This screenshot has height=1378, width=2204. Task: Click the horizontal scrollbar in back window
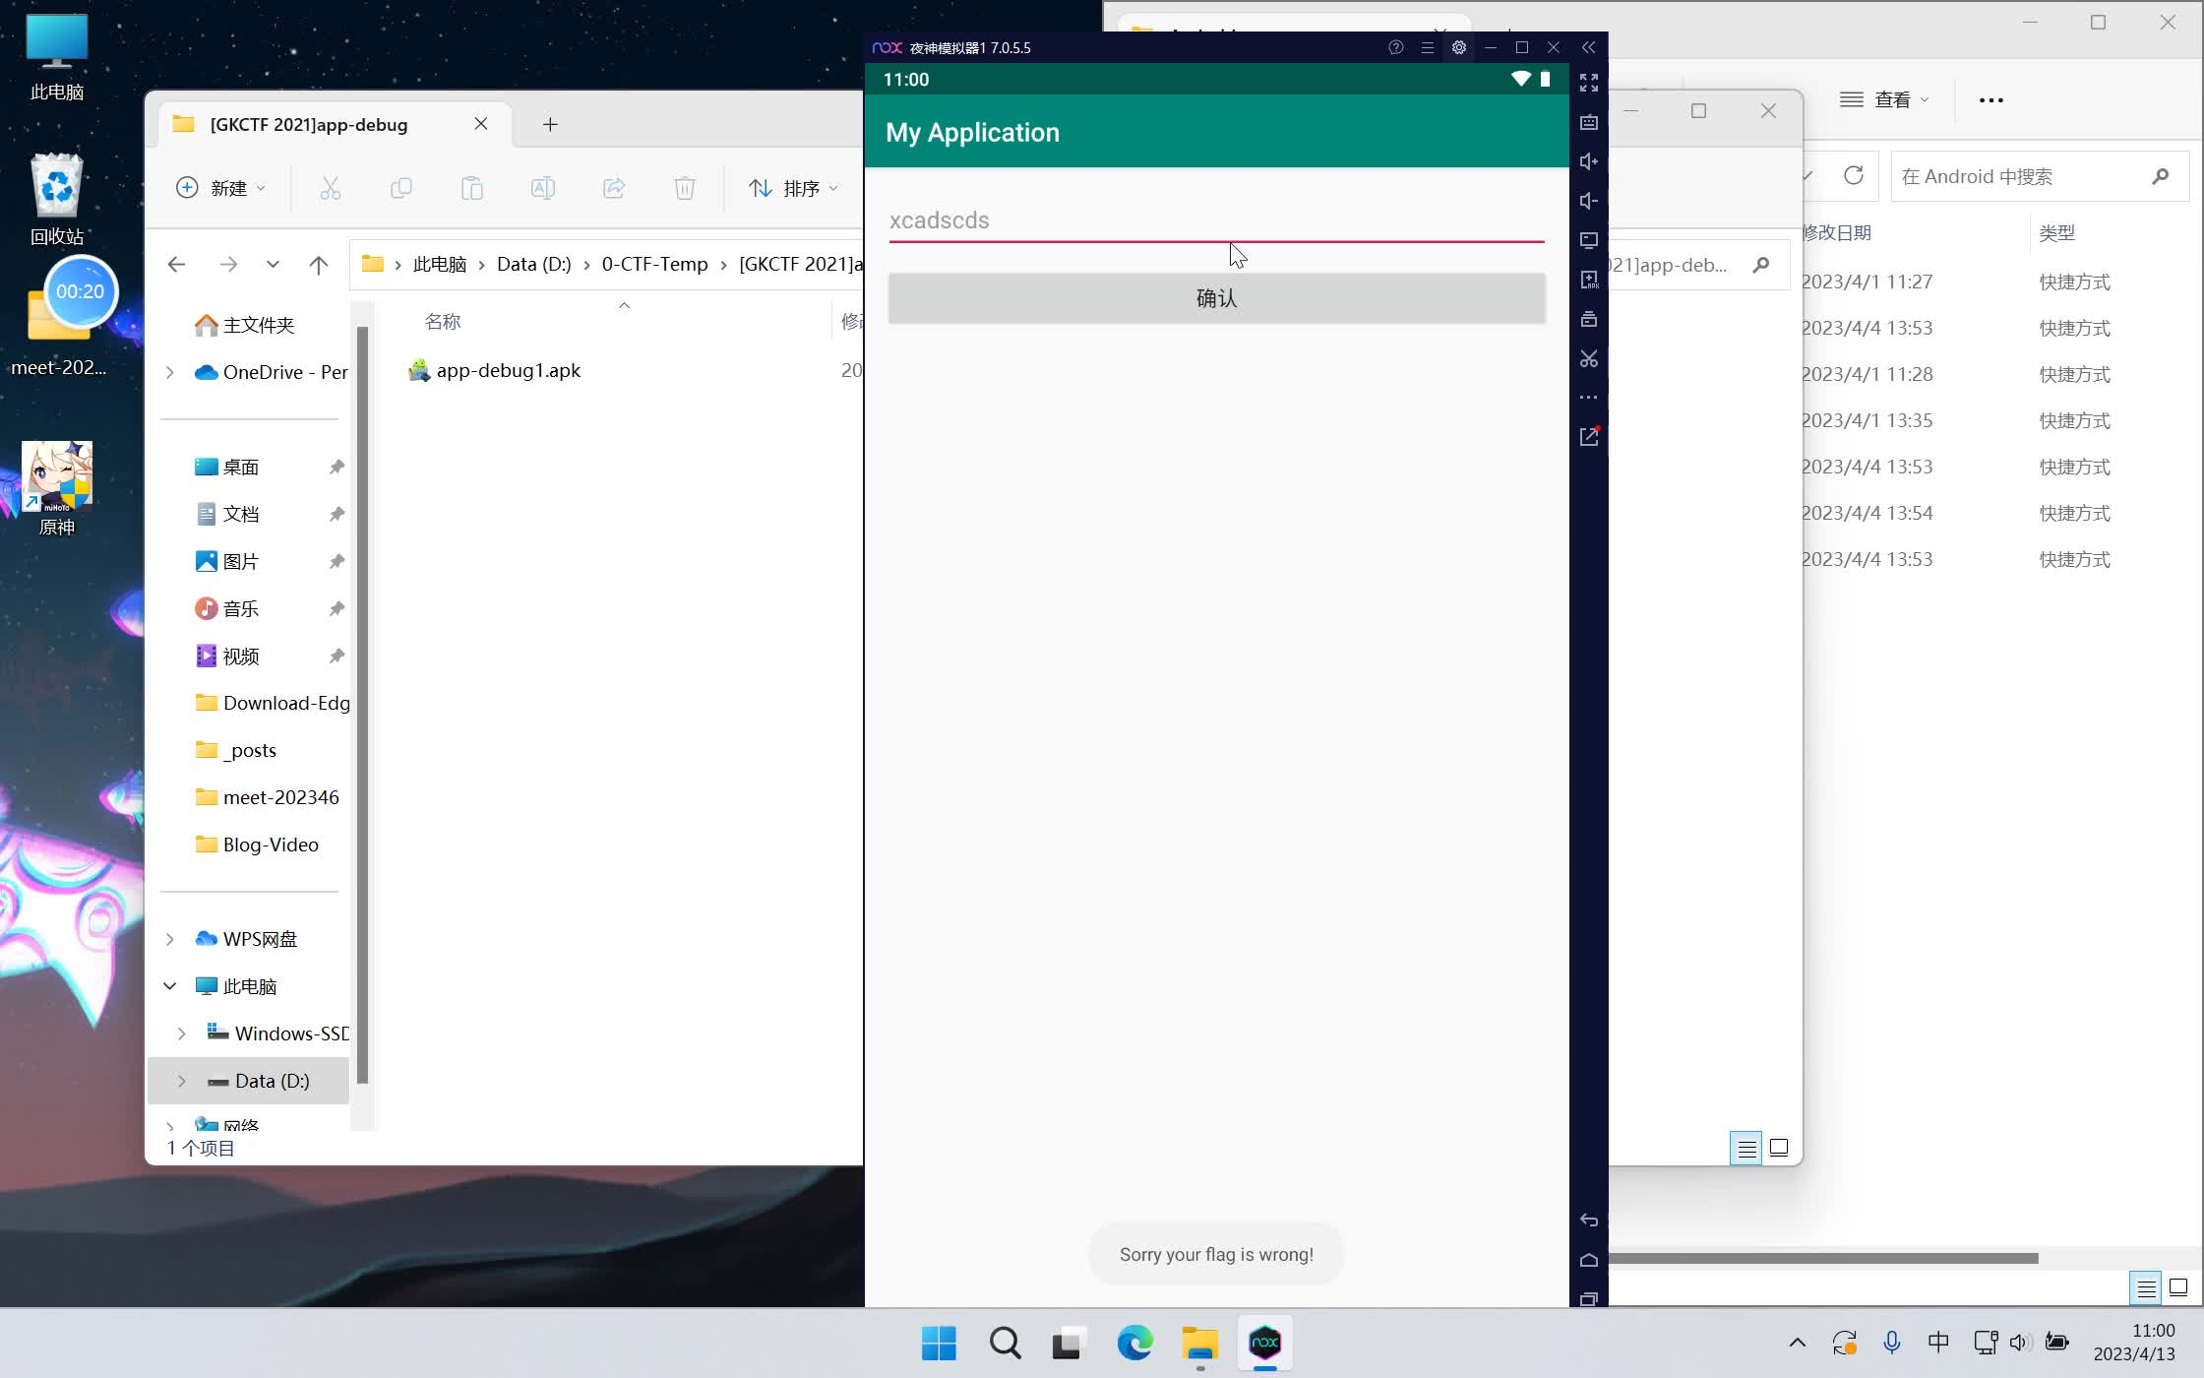tap(1823, 1258)
